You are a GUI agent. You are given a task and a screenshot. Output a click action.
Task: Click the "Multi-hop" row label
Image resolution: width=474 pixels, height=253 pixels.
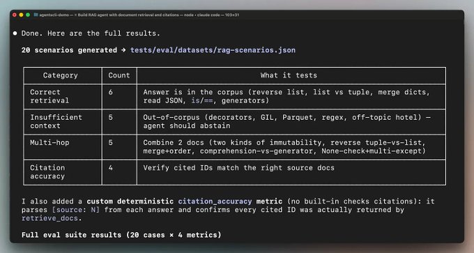coord(49,142)
